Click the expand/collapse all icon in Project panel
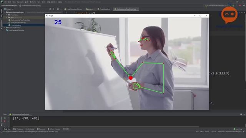This screenshot has height=138, width=246. tap(54, 9)
